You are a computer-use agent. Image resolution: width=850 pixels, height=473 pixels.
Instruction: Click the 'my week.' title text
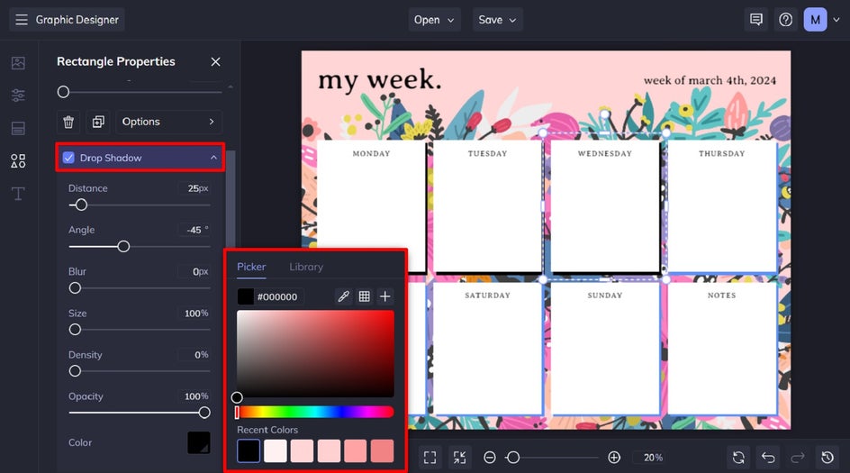click(x=379, y=80)
